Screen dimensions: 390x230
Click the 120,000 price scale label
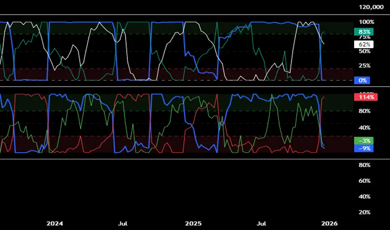(x=371, y=7)
